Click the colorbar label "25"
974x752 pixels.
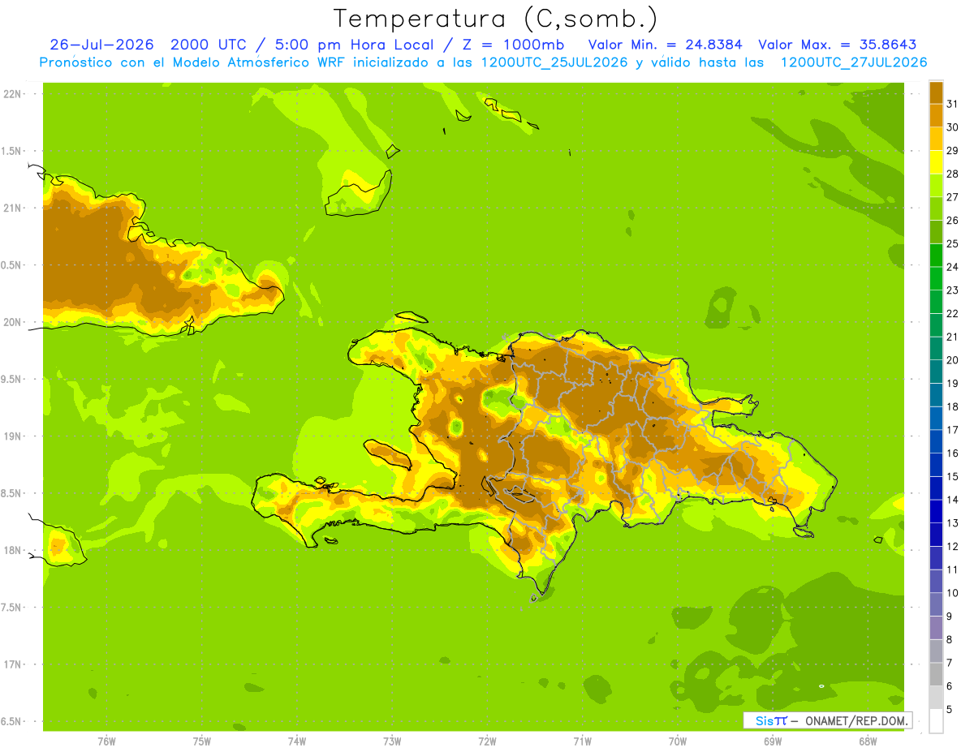[952, 243]
